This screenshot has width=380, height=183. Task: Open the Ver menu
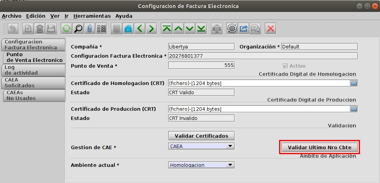pyautogui.click(x=55, y=16)
